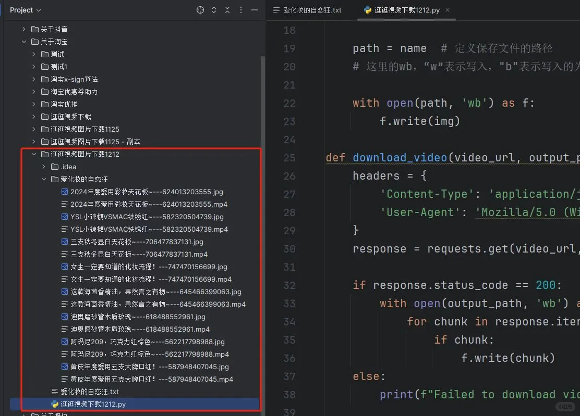Select the 关于淘宝 folder icon
The width and height of the screenshot is (580, 416).
35,42
